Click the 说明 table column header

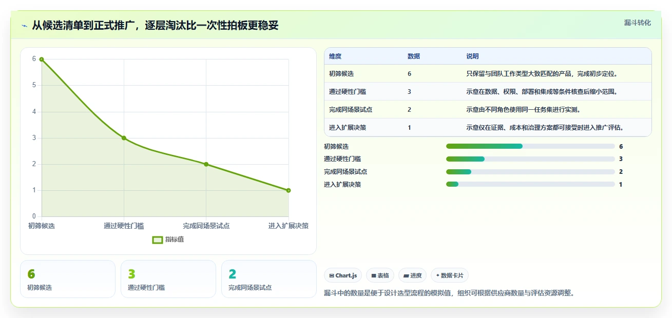coord(472,56)
